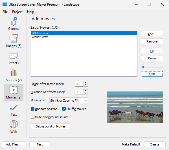
Task: Open the General settings section
Action: (x=14, y=24)
